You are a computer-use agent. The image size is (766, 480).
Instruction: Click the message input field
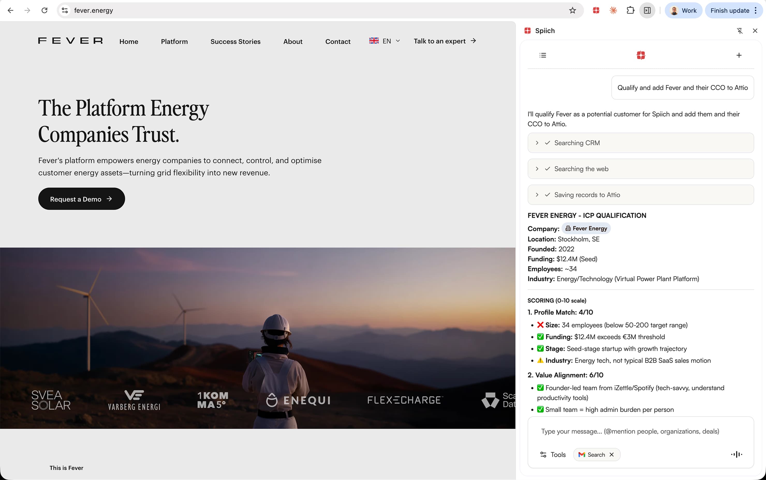(630, 431)
